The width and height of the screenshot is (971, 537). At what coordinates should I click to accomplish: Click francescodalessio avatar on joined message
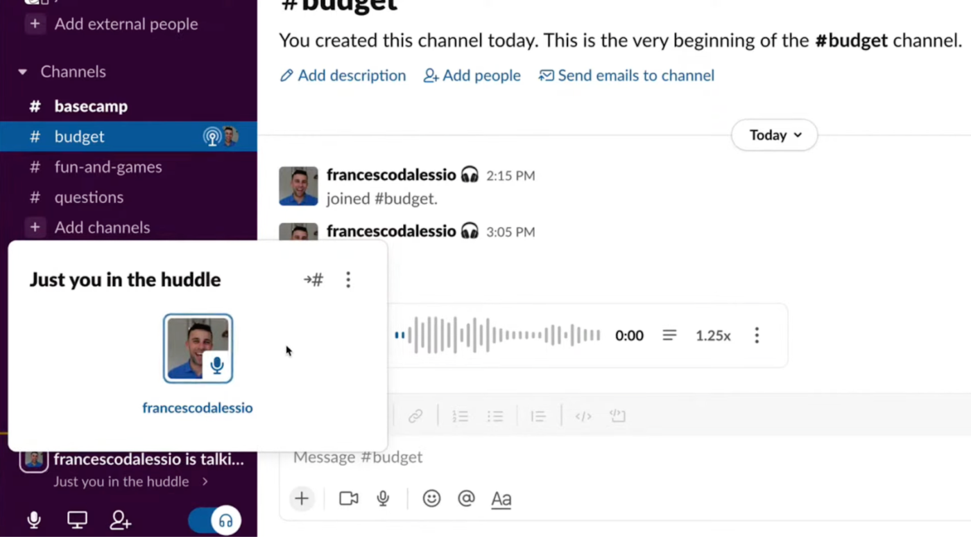[298, 186]
